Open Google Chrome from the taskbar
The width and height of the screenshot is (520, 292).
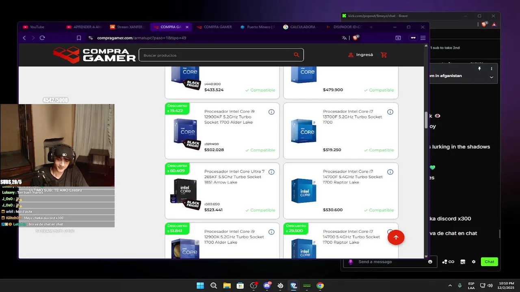pyautogui.click(x=320, y=286)
